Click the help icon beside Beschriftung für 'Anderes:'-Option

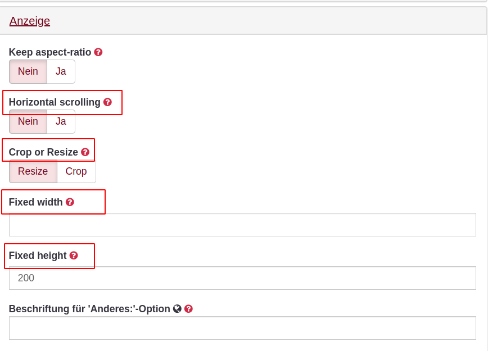(x=188, y=308)
